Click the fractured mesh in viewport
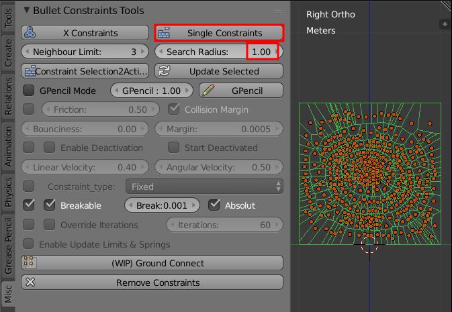Screen dimensions: 452x312 tap(370, 174)
